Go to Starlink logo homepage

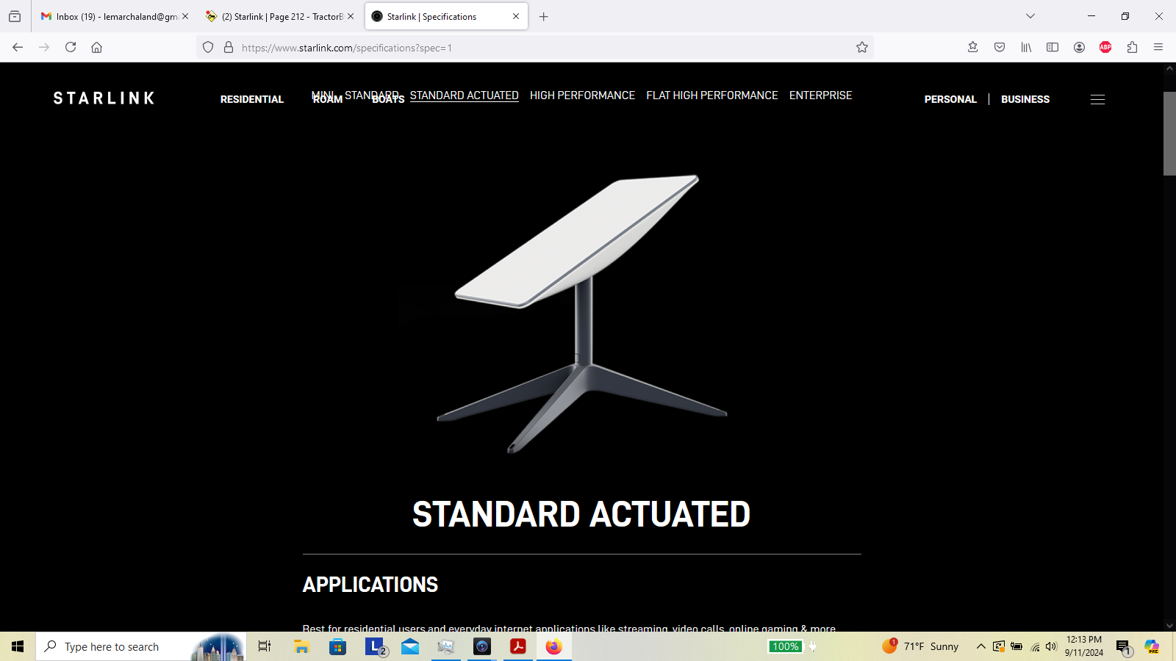coord(104,98)
